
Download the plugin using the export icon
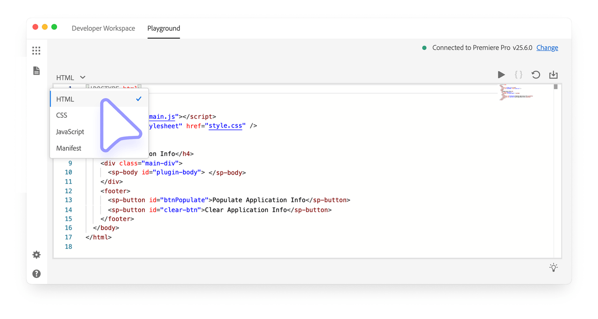coord(553,74)
